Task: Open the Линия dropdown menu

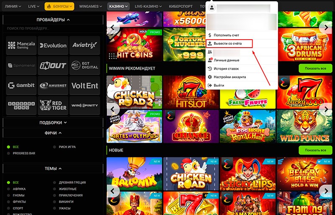Action: click(13, 6)
